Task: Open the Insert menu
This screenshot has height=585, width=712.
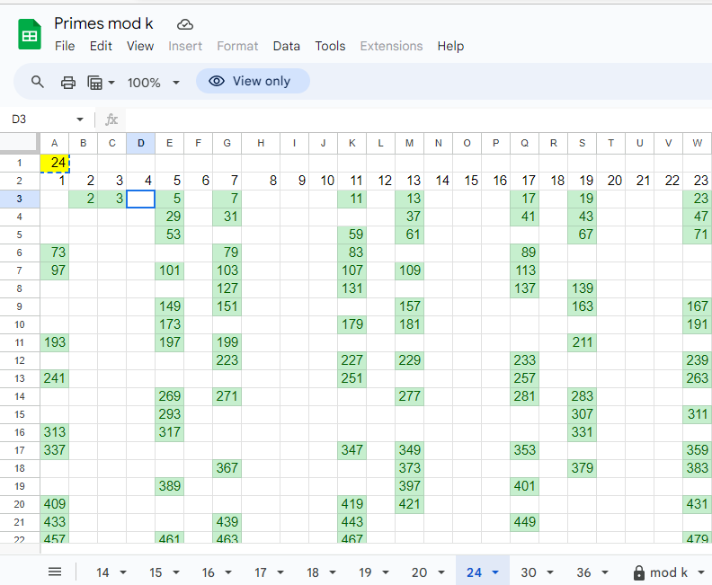Action: point(185,46)
